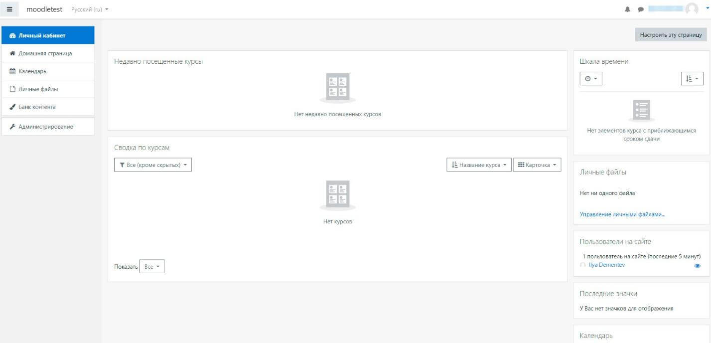The image size is (711, 343).
Task: Click the Нет недавно посещенных курсов text
Action: [338, 114]
